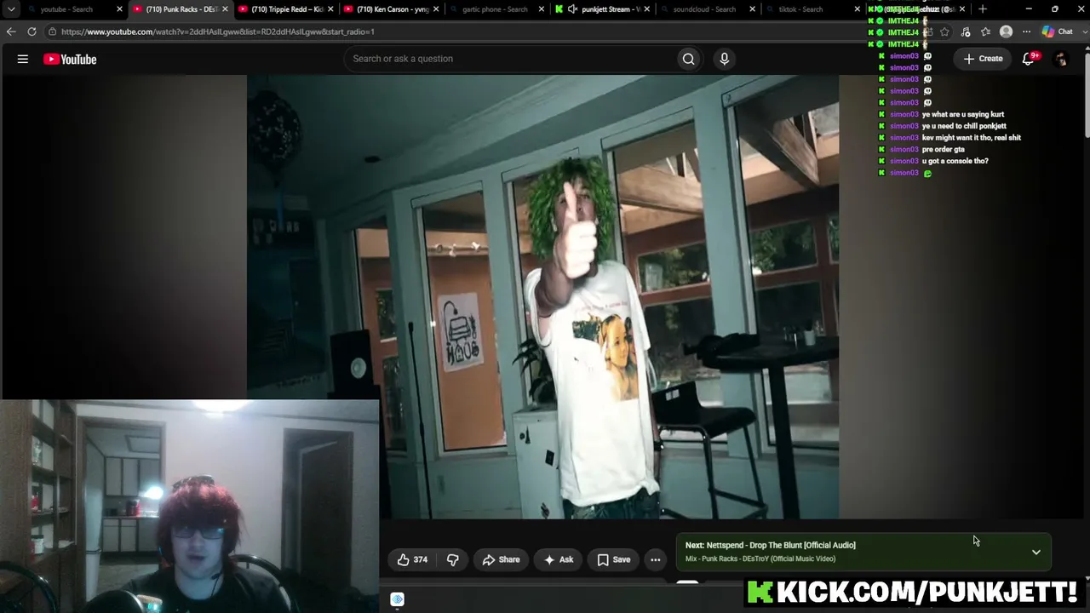The width and height of the screenshot is (1090, 613).
Task: Open YouTube notifications bell
Action: point(1029,59)
